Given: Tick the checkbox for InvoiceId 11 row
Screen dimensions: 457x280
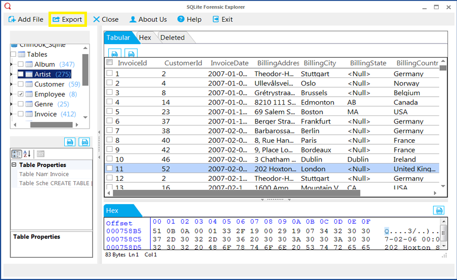Looking at the screenshot, I should coord(110,168).
